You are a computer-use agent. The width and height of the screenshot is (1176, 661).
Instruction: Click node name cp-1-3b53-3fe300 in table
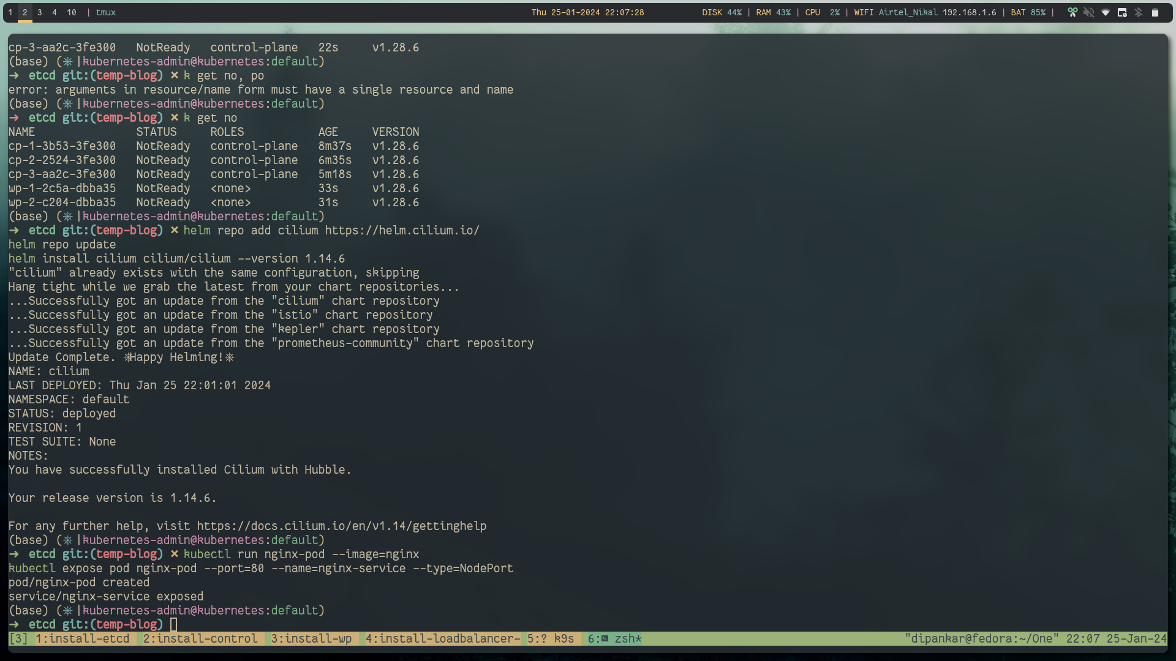click(62, 146)
